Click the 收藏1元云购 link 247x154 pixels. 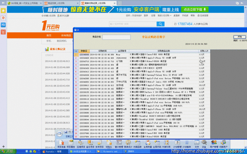tap(49, 16)
